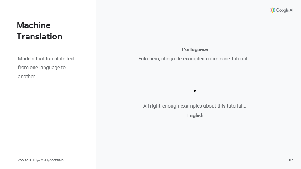The image size is (301, 169).
Task: Click the word "another" in the description
Action: click(26, 77)
